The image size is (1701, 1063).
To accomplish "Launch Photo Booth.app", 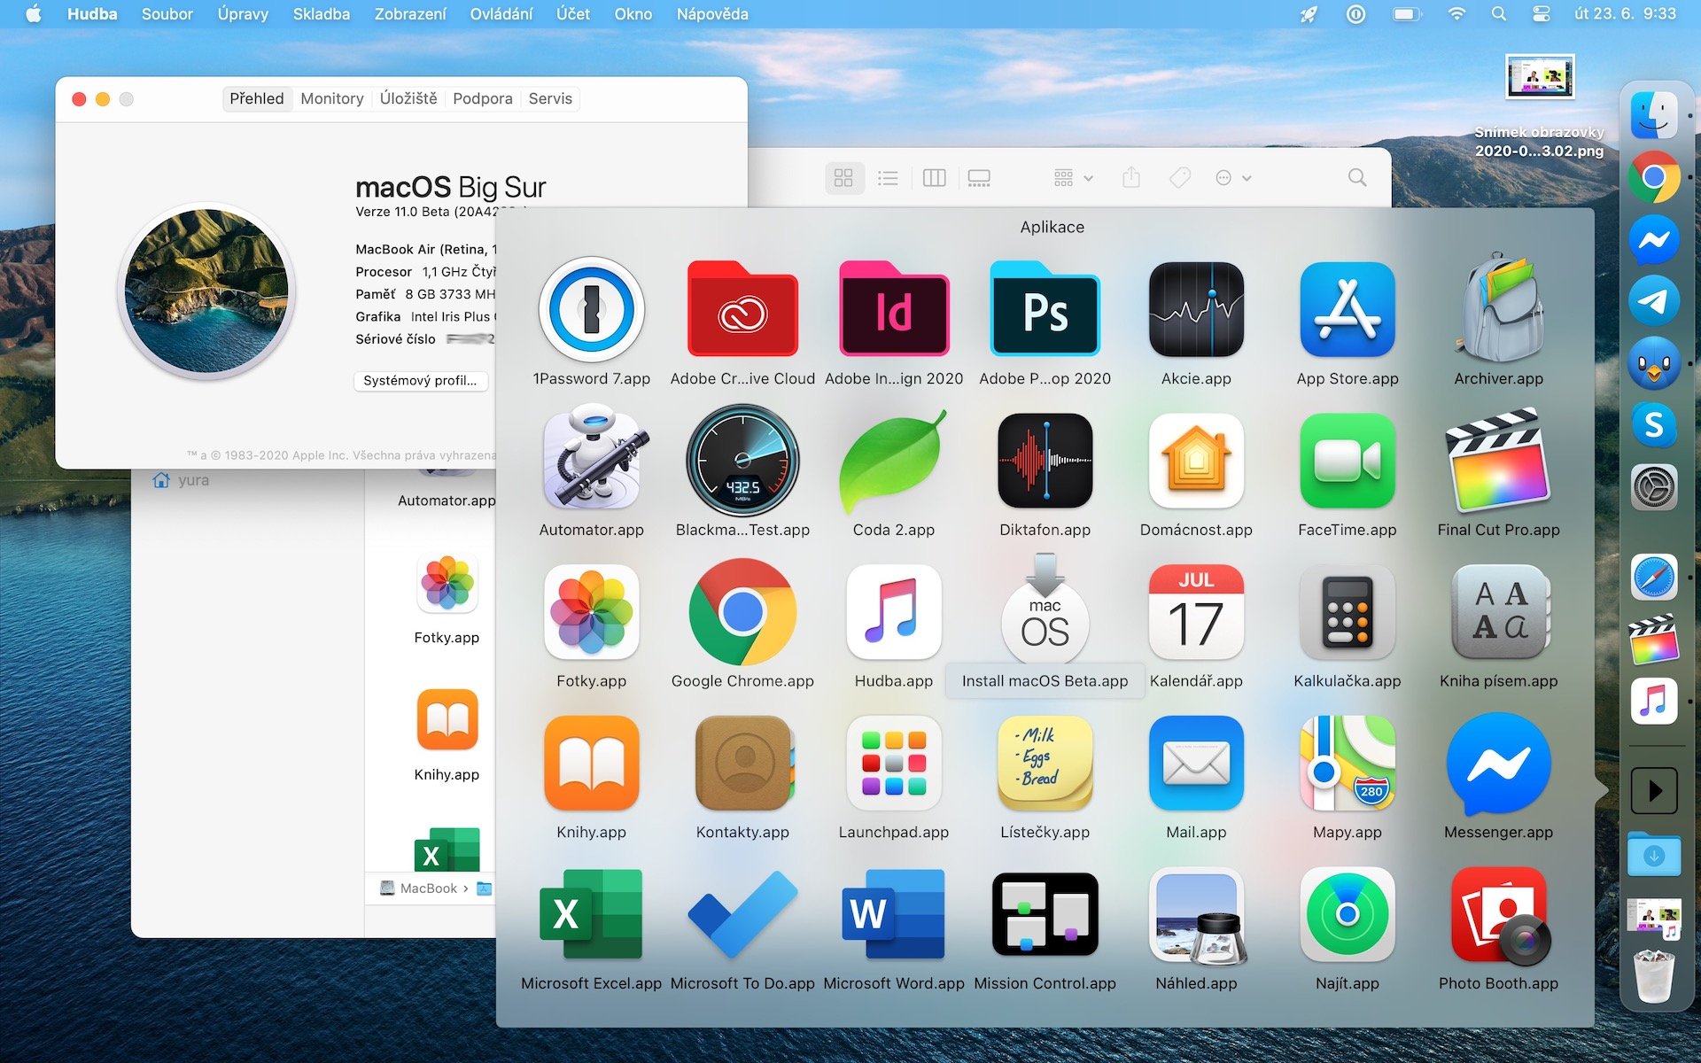I will [1499, 916].
